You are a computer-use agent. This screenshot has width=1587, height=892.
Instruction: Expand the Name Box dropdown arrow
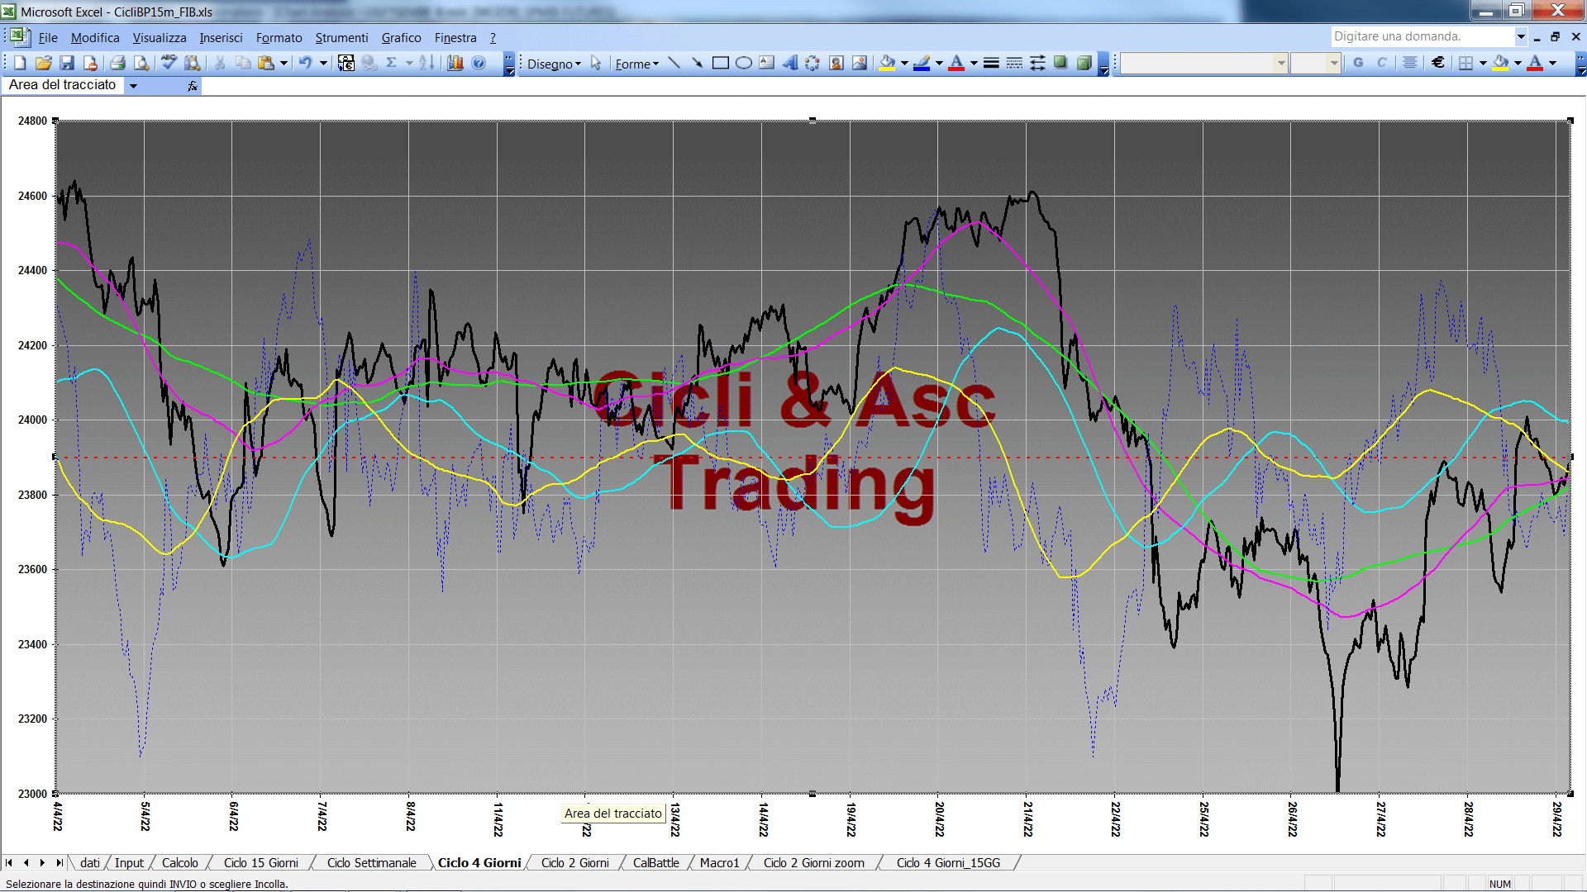tap(133, 85)
